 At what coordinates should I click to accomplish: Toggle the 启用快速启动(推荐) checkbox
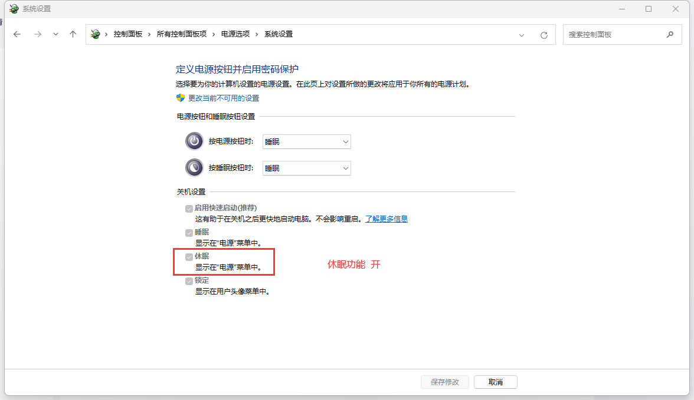tap(189, 208)
